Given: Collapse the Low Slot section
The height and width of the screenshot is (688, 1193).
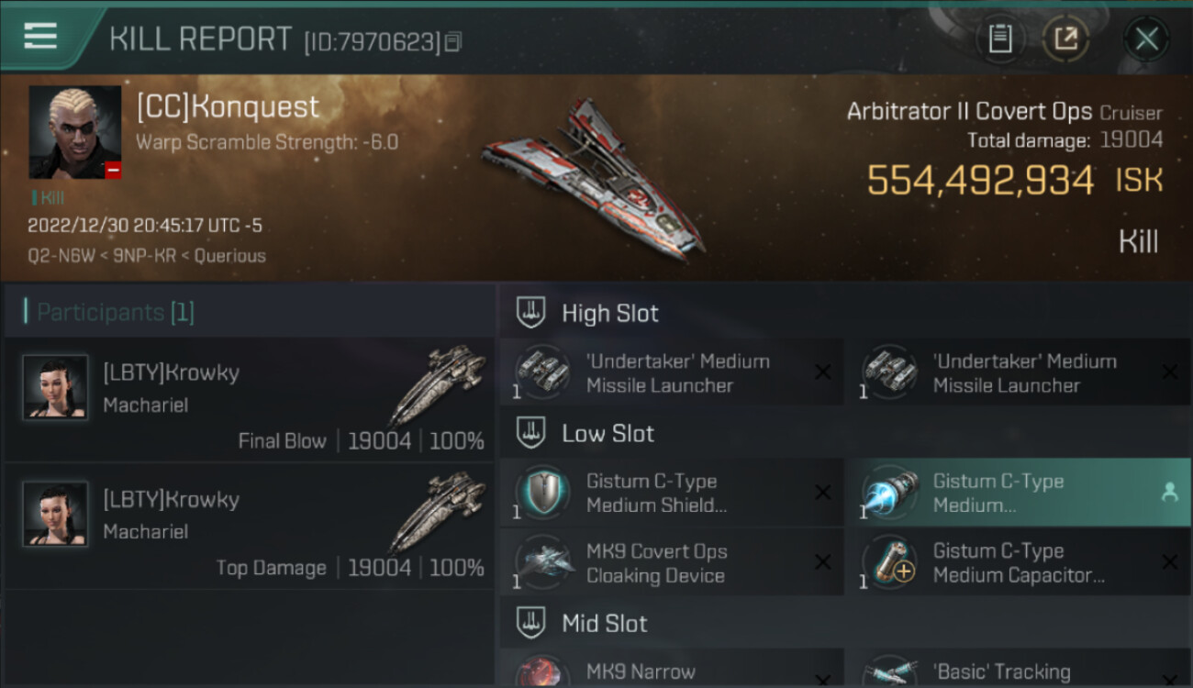Looking at the screenshot, I should tap(530, 433).
